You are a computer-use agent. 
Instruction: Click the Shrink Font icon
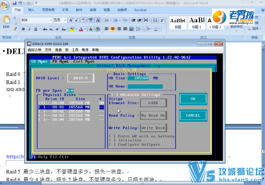pyautogui.click(x=76, y=20)
